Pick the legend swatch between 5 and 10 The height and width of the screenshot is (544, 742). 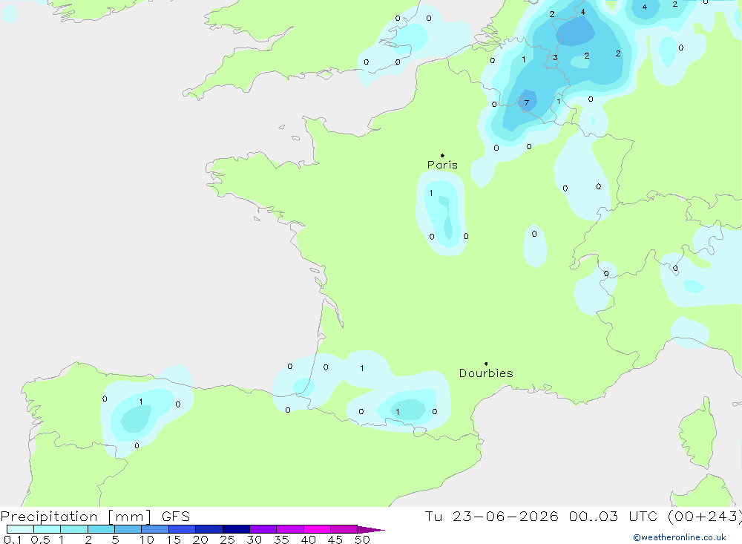point(128,529)
